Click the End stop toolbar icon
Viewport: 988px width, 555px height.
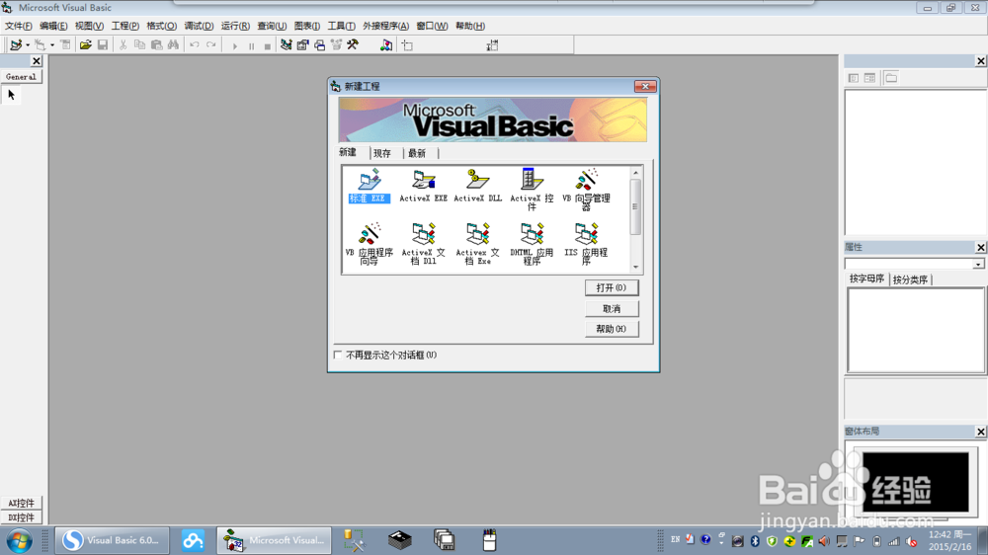pos(267,45)
